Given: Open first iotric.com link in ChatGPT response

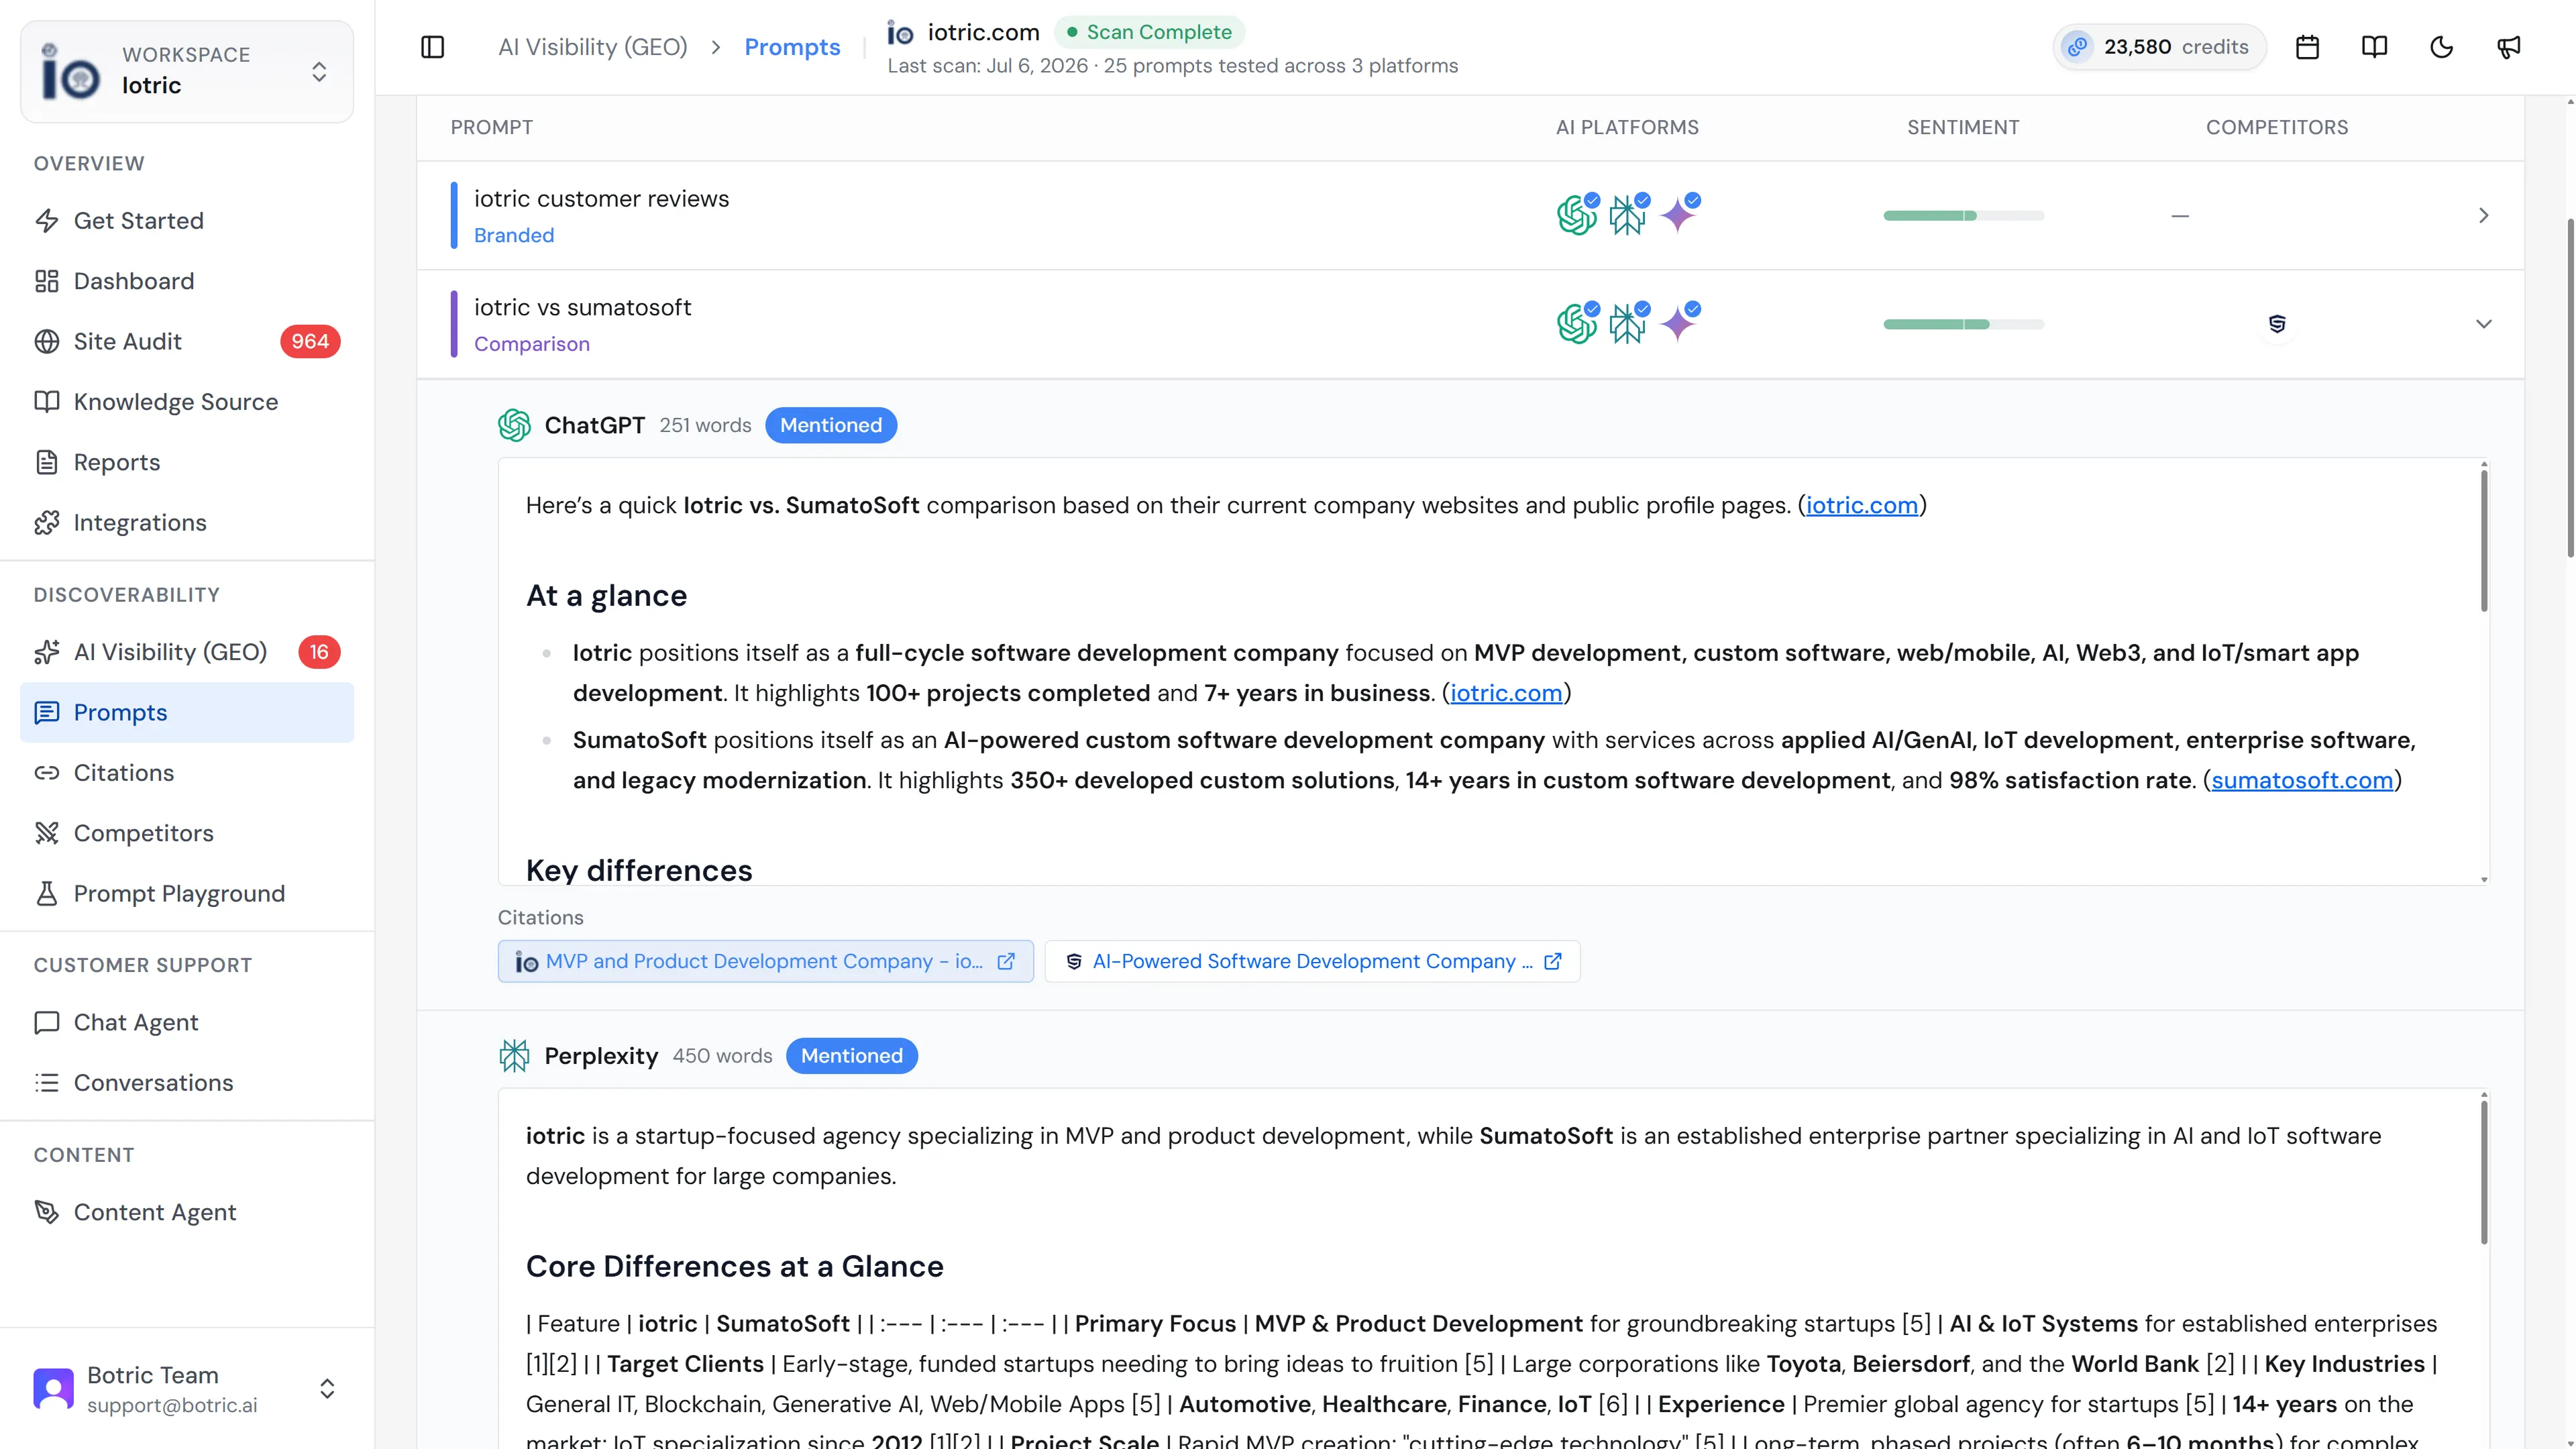Looking at the screenshot, I should [x=1861, y=505].
